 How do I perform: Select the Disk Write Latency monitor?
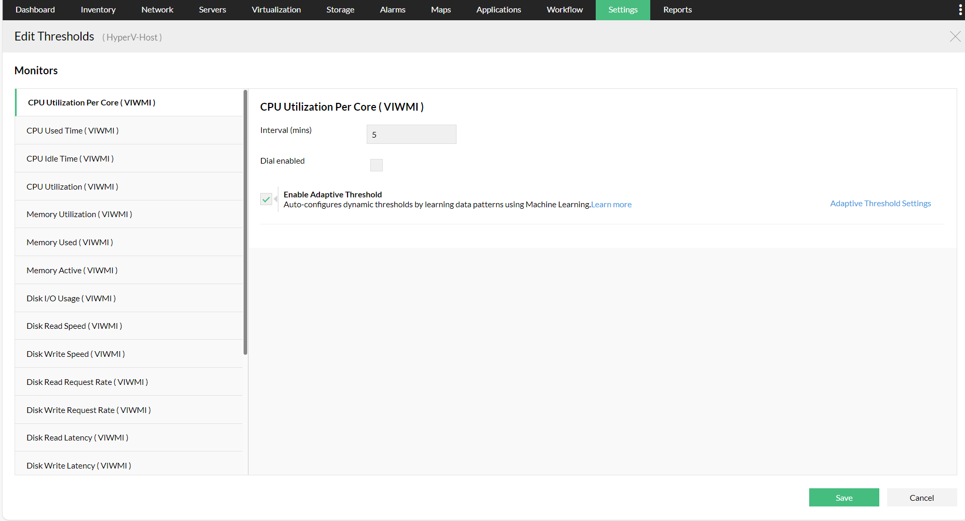tap(78, 465)
